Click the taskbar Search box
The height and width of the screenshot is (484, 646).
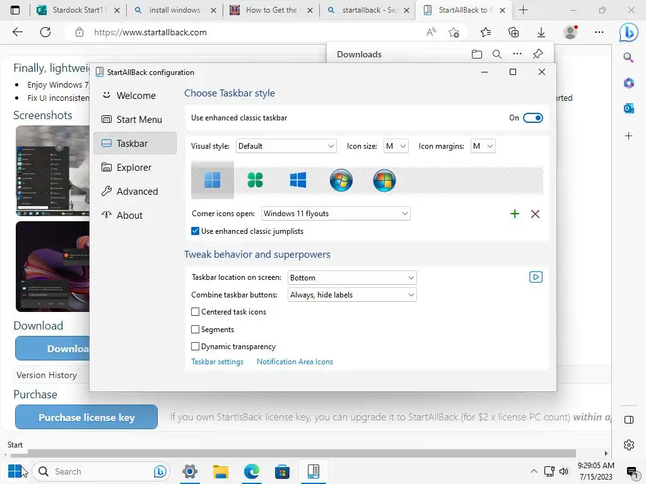click(x=100, y=471)
